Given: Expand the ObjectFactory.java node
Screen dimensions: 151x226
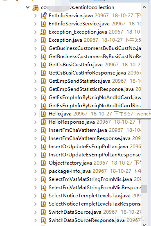Looking at the screenshot, I should [36, 163].
